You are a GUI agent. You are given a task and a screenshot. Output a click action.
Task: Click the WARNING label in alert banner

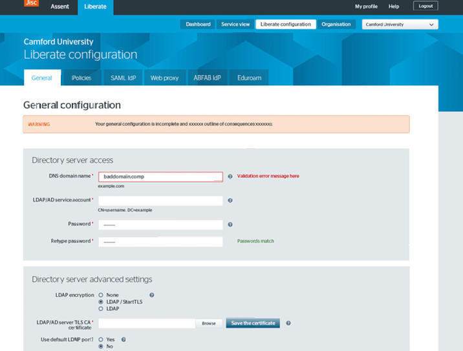39,124
